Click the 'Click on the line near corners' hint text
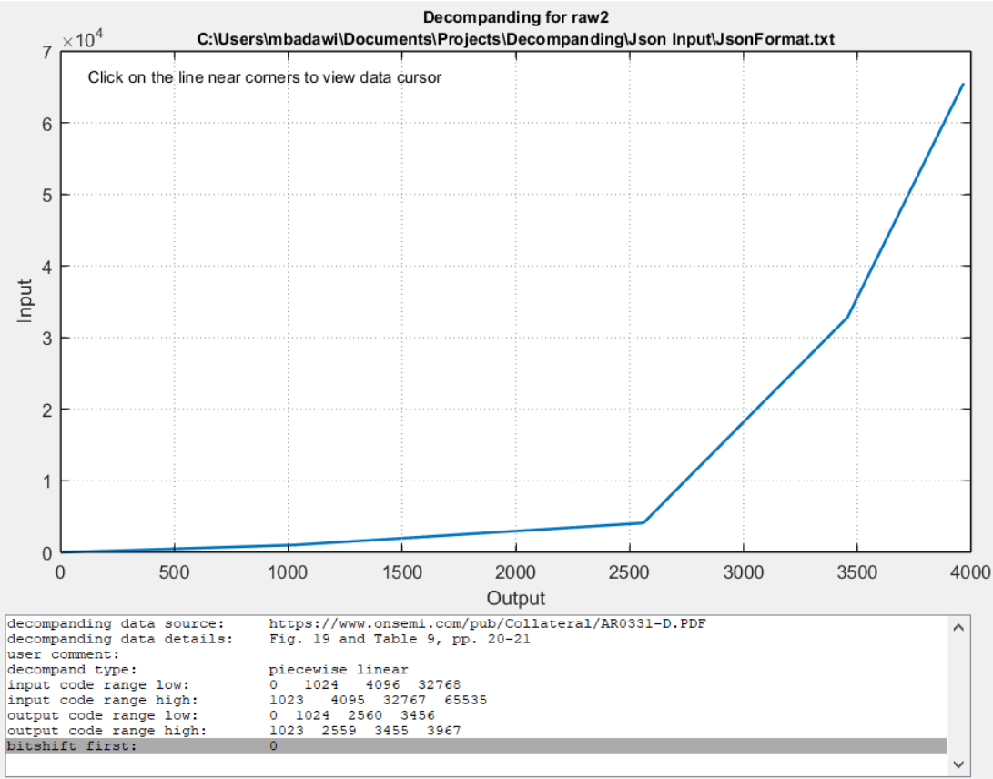 point(264,77)
